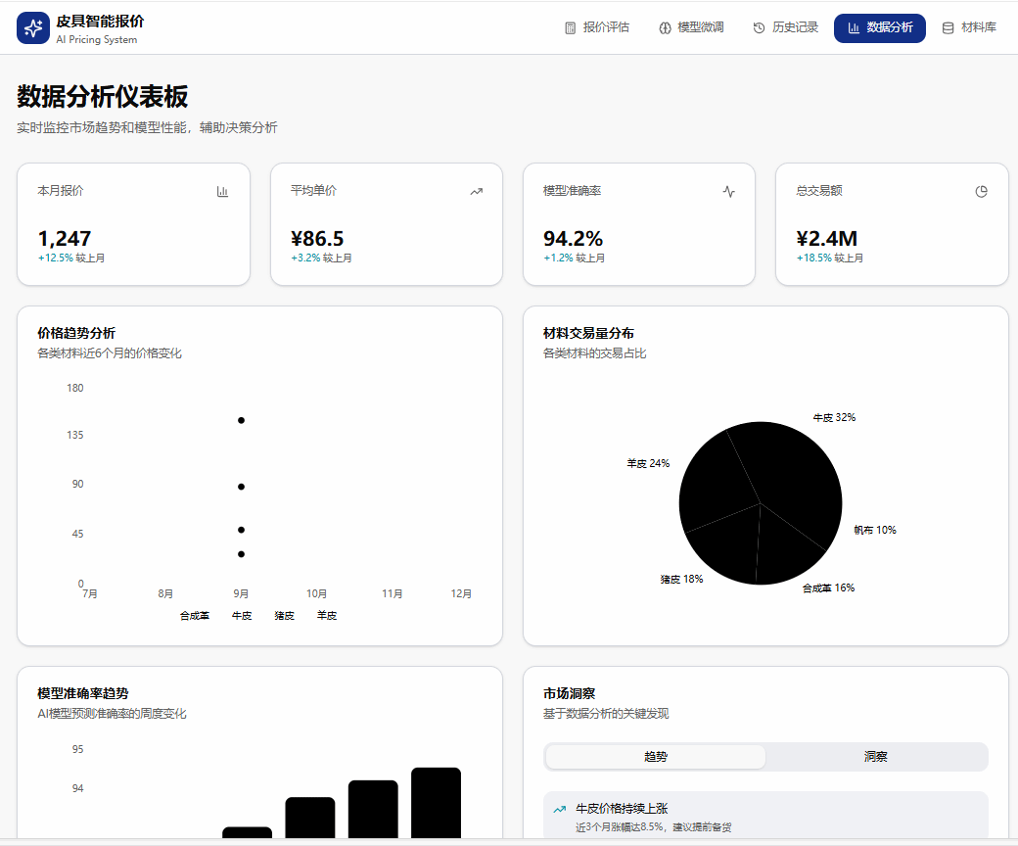Go to the 历史记录 page

click(x=785, y=28)
